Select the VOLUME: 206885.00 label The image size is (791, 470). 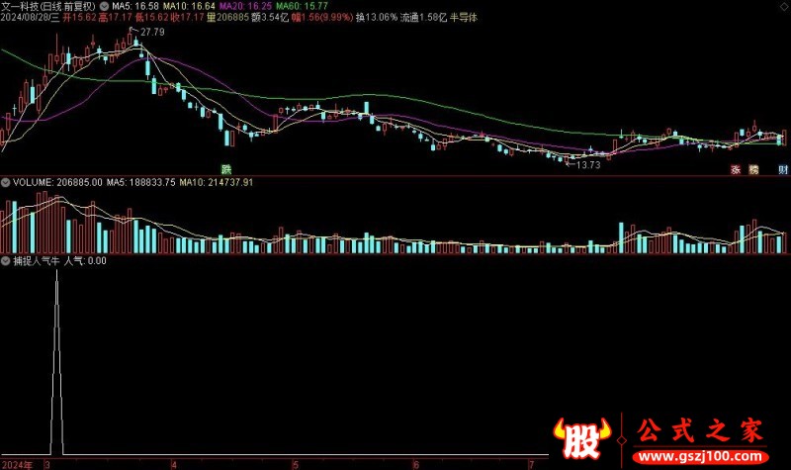click(x=57, y=182)
